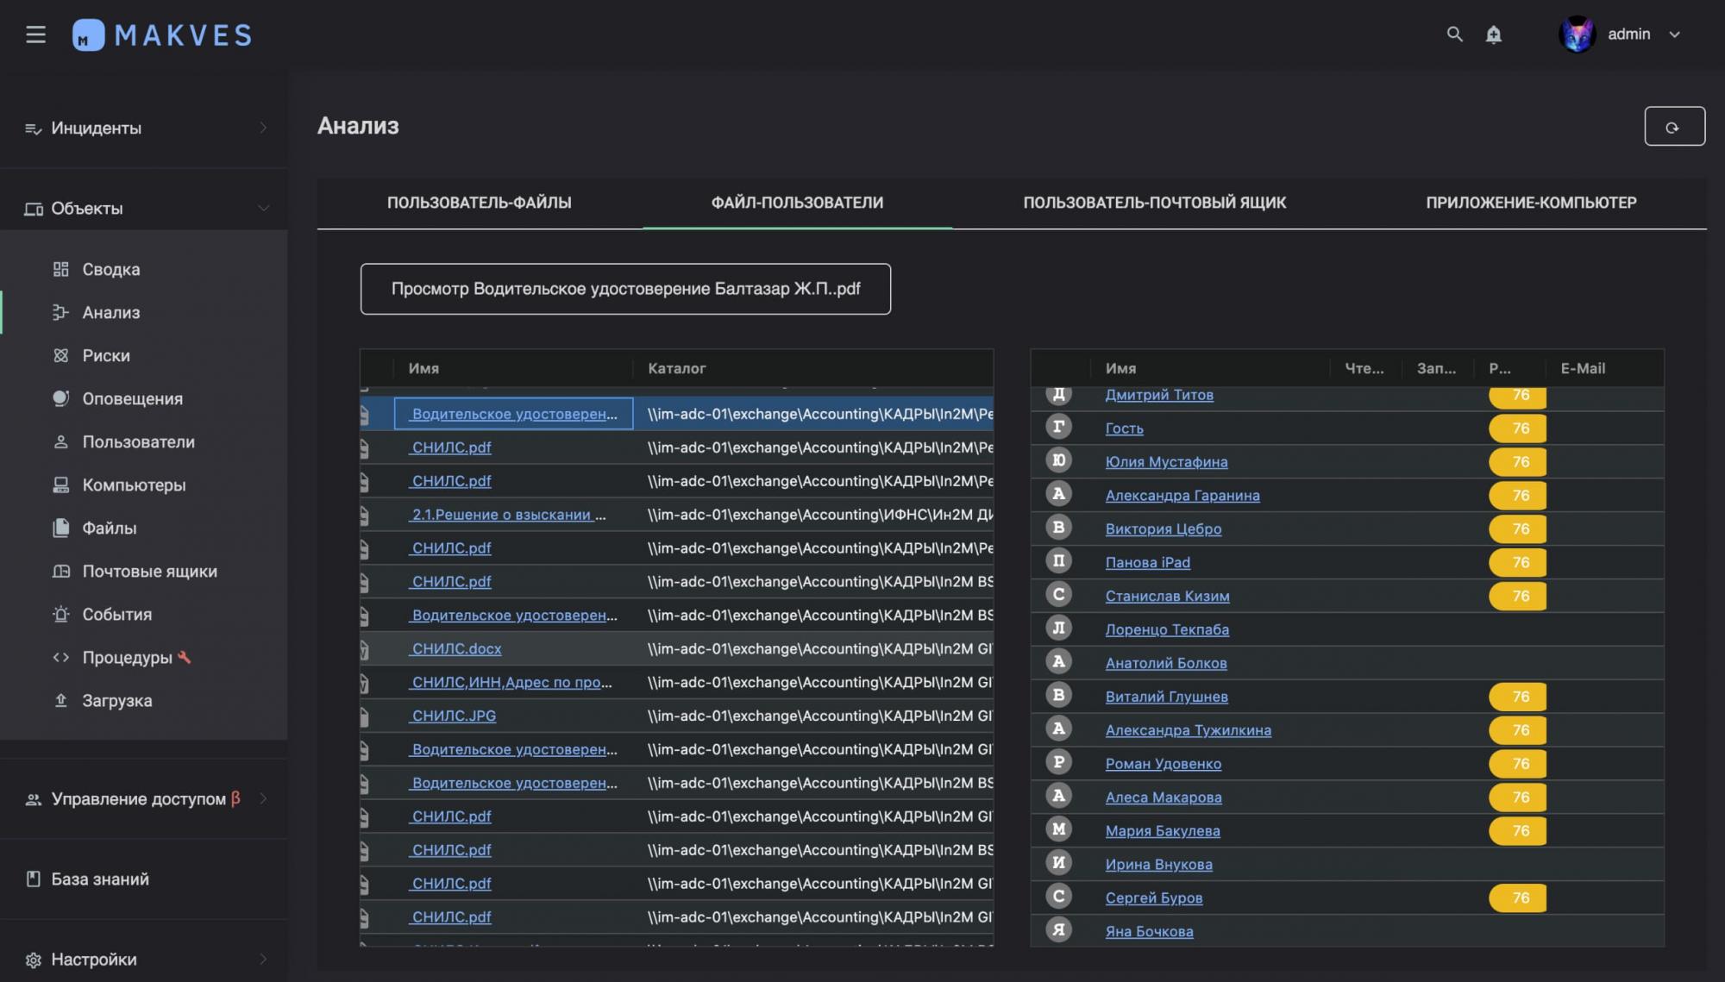Open the hamburger menu icon
Viewport: 1725px width, 982px height.
coord(35,34)
